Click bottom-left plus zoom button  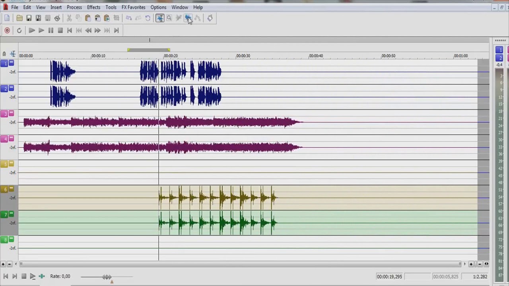pyautogui.click(x=3, y=264)
